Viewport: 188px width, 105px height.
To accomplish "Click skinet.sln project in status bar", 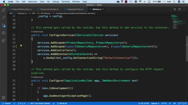I will pyautogui.click(x=62, y=103).
